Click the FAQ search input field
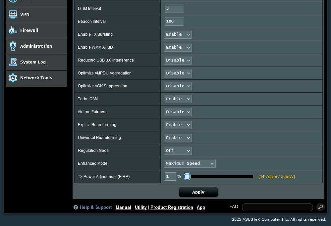Viewport: 331px width, 226px height. [277, 207]
